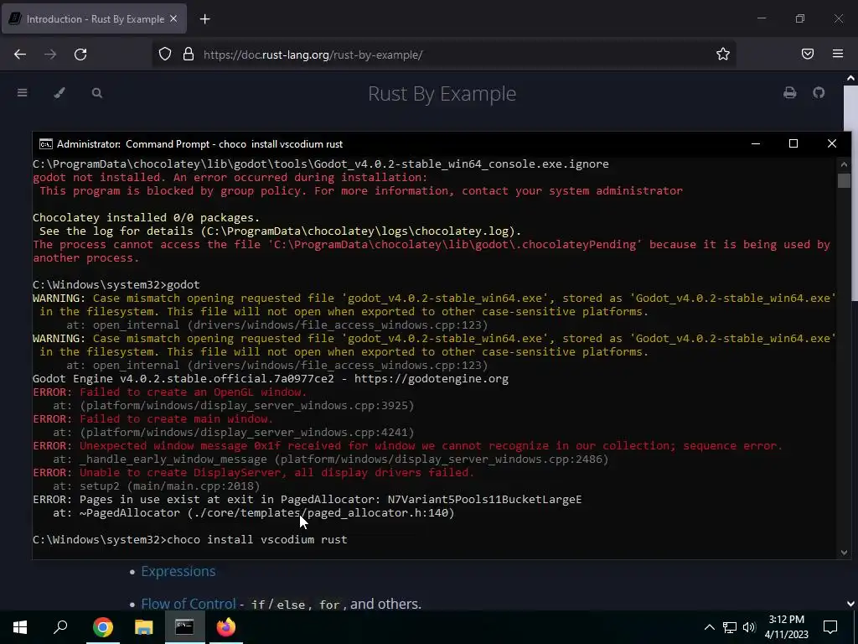Viewport: 858px width, 644px height.
Task: Print the Rust By Example book
Action: pos(789,93)
